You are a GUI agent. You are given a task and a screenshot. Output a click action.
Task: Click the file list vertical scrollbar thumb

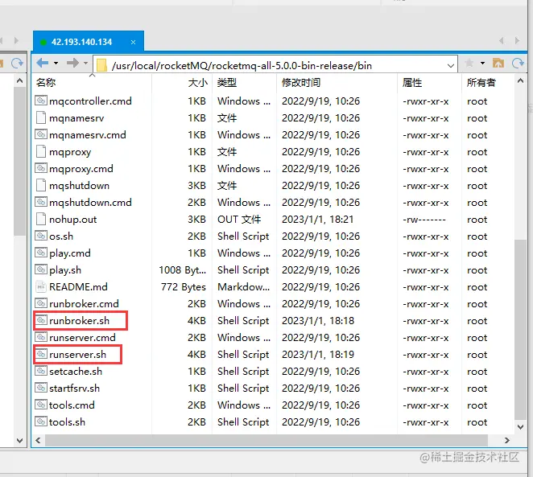[x=520, y=329]
